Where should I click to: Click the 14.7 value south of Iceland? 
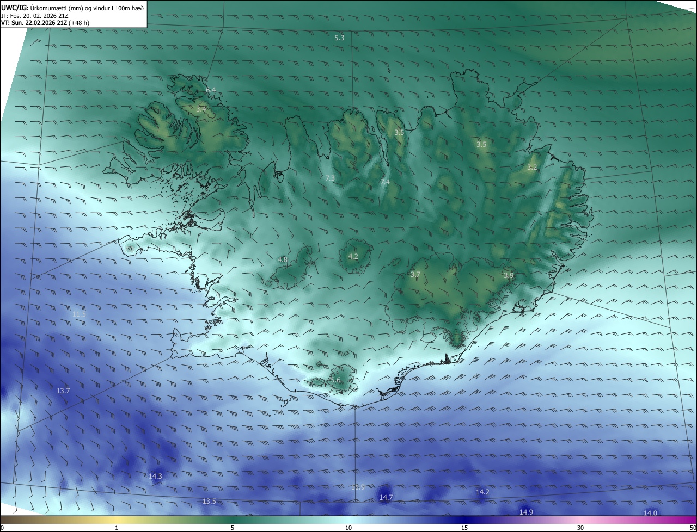coord(386,497)
